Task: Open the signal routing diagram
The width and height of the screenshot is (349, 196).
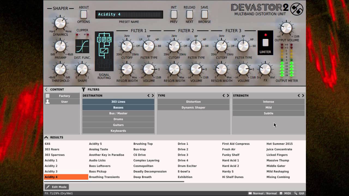Action: (x=104, y=51)
